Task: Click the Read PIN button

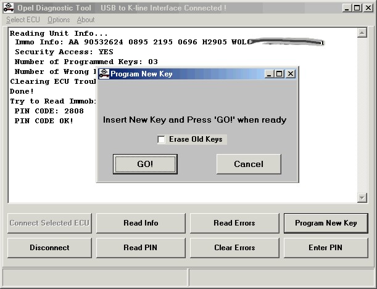Action: point(141,248)
